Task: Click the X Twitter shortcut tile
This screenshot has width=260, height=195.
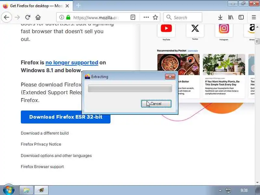Action: [195, 30]
